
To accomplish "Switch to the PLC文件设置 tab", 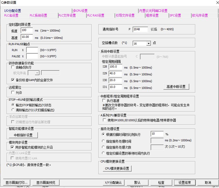I will pos(67,16).
